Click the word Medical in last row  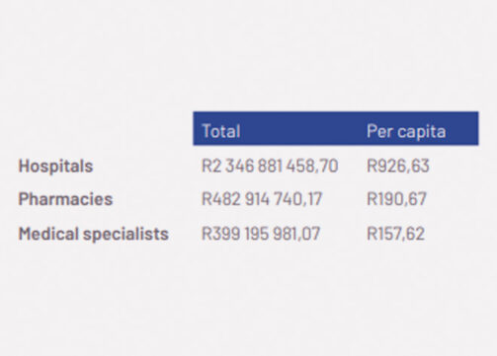pyautogui.click(x=48, y=234)
